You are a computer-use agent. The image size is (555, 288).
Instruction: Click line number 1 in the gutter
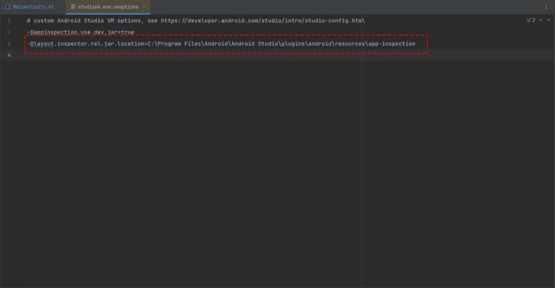click(x=9, y=21)
